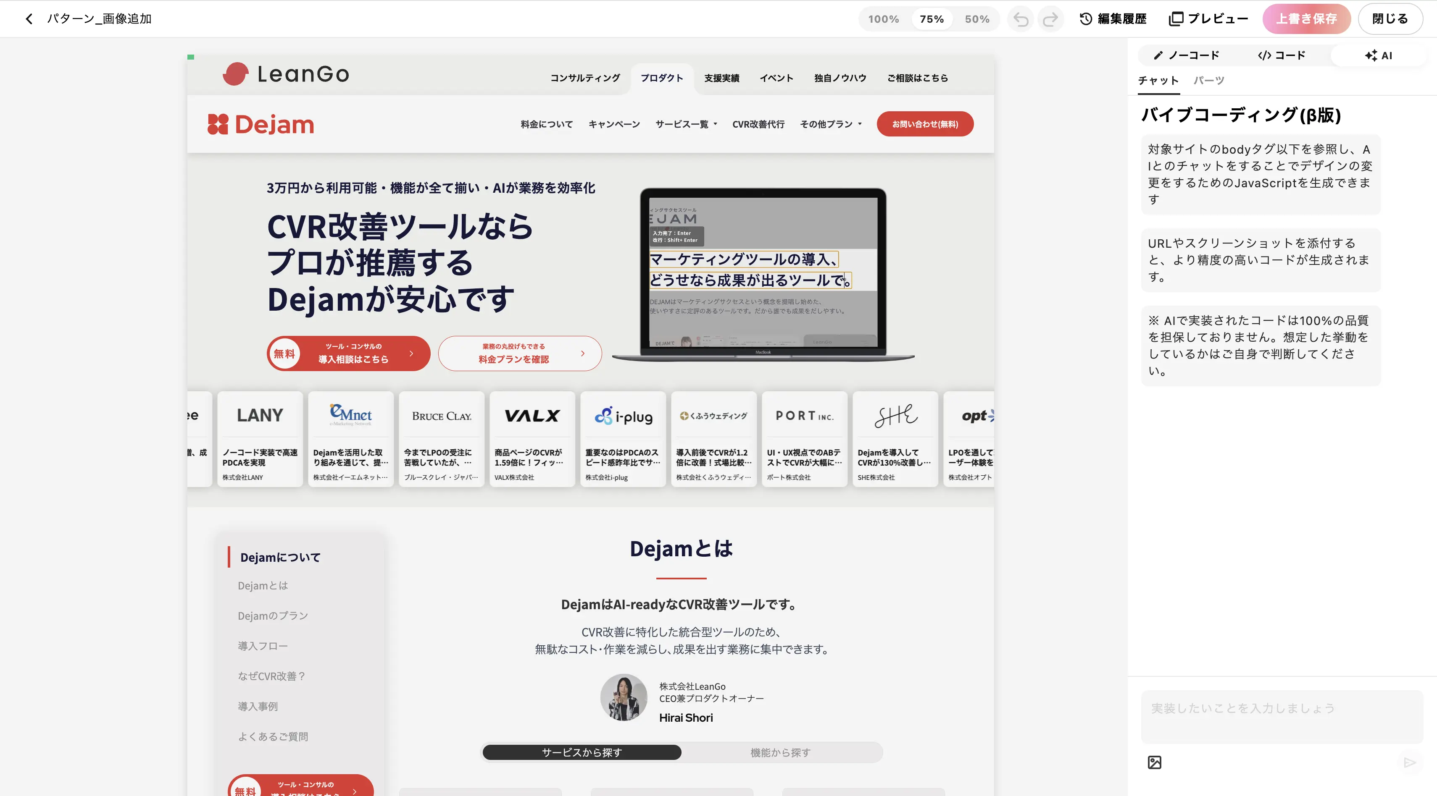Open the コンサルティング nav item
The width and height of the screenshot is (1437, 796).
coord(584,78)
